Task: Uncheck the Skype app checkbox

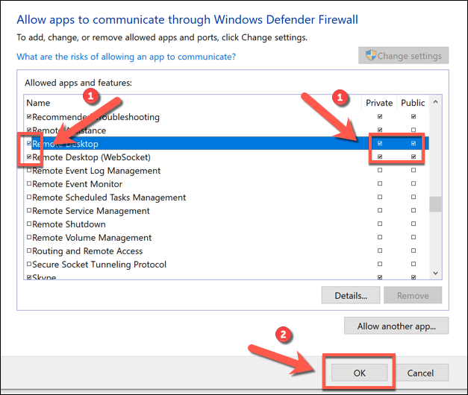Action: [x=29, y=278]
